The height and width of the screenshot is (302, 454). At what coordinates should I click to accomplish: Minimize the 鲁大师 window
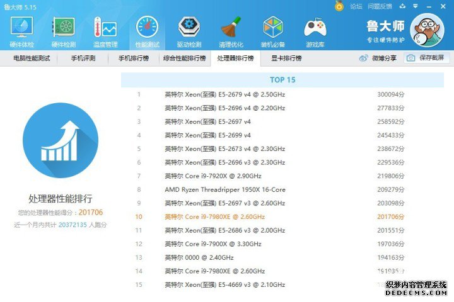429,6
